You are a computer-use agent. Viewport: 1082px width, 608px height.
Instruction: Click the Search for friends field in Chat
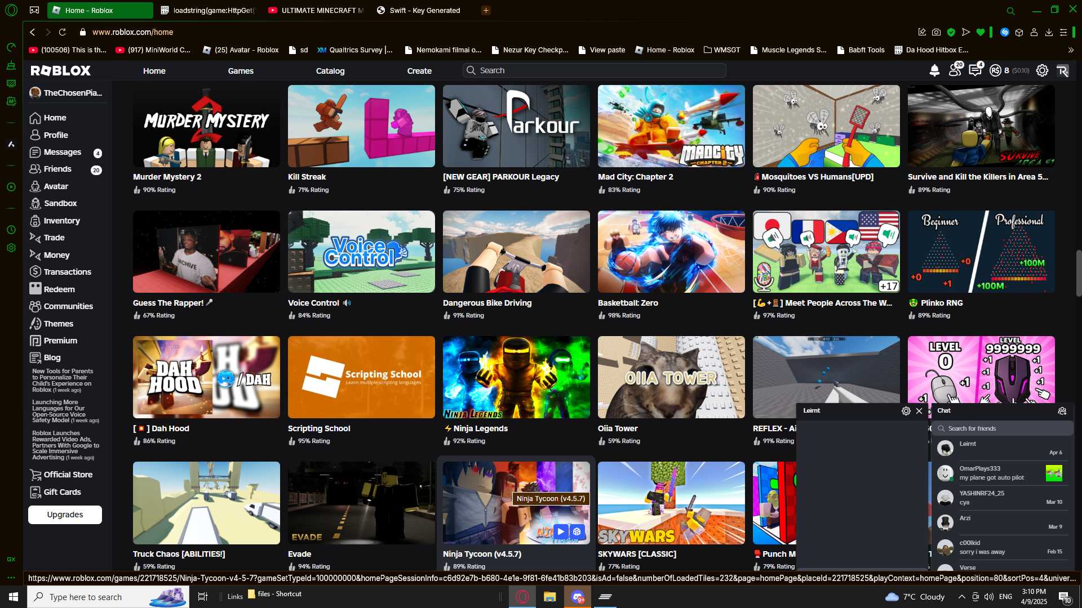click(x=1003, y=428)
